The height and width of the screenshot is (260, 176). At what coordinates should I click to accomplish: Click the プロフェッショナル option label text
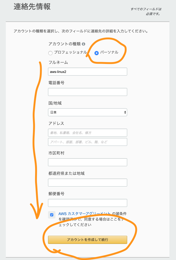pos(70,52)
